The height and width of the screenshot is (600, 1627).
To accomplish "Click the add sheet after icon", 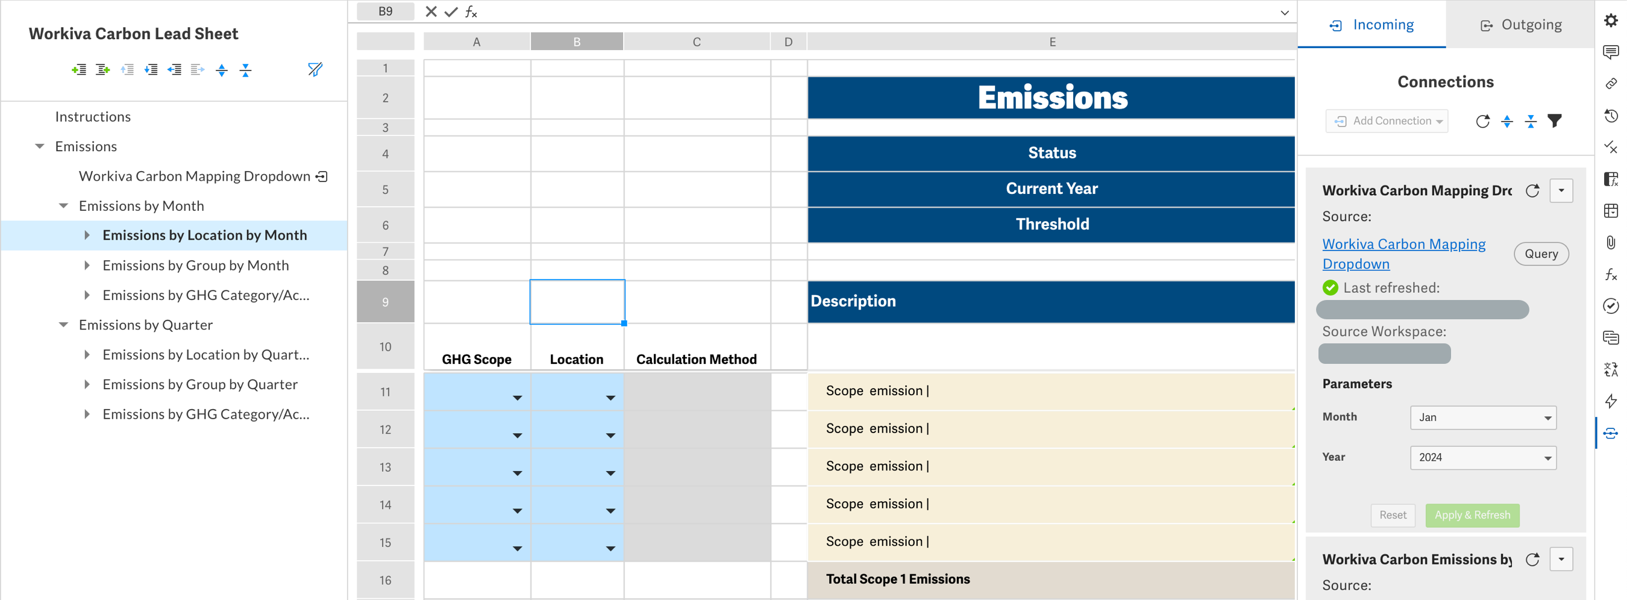I will (x=102, y=69).
